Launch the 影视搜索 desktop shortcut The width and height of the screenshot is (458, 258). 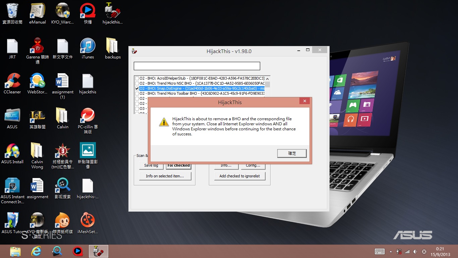(63, 188)
